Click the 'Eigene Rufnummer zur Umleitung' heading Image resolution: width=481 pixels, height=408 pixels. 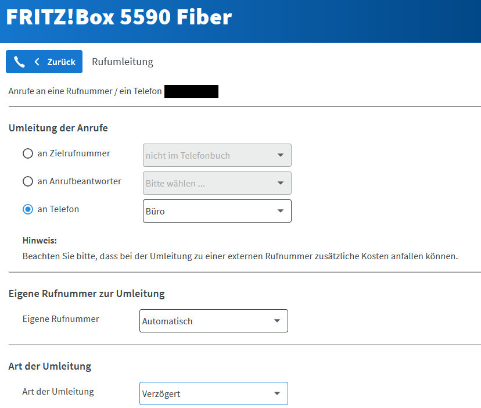point(87,294)
